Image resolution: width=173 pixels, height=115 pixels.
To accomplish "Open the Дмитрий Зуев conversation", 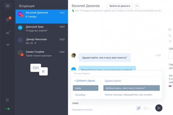I will click(42, 29).
